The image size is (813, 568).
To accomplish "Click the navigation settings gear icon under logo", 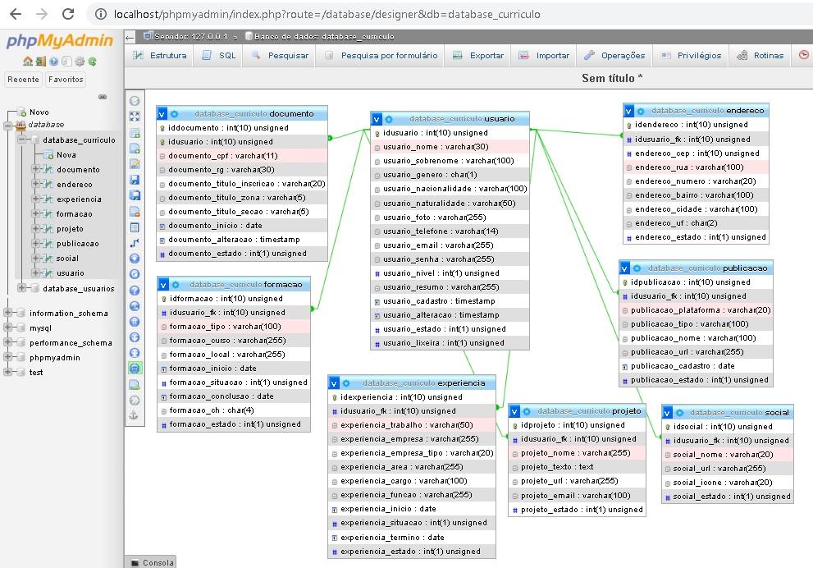I will coord(80,62).
